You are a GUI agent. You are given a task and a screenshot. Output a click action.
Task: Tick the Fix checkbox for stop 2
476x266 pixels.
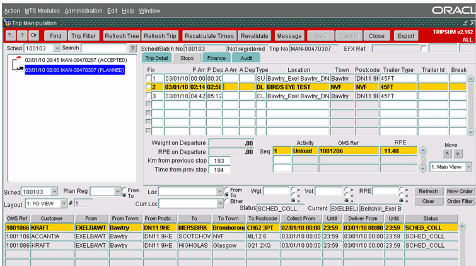pyautogui.click(x=148, y=87)
